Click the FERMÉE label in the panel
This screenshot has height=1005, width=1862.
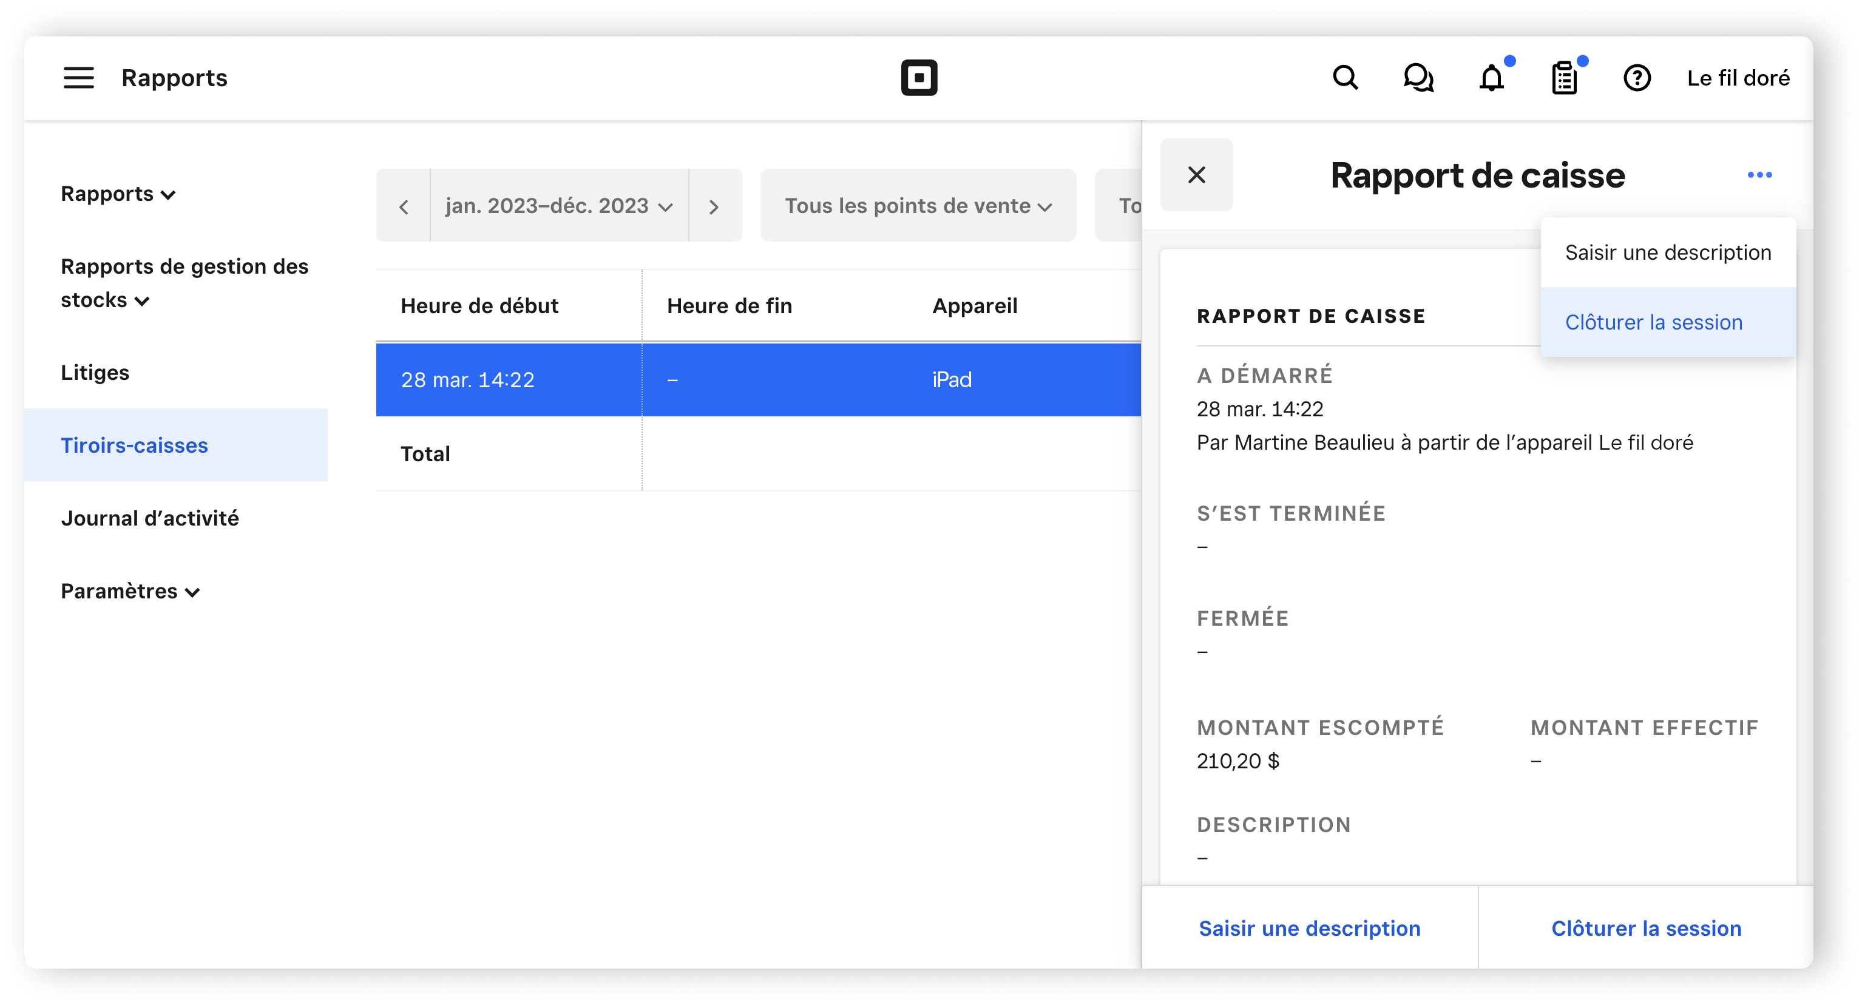point(1242,618)
